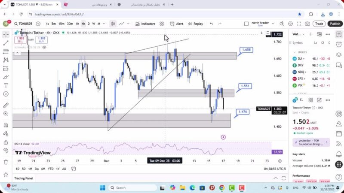Expand the Watchlist name dropdown
The image size is (344, 193).
tap(304, 34)
